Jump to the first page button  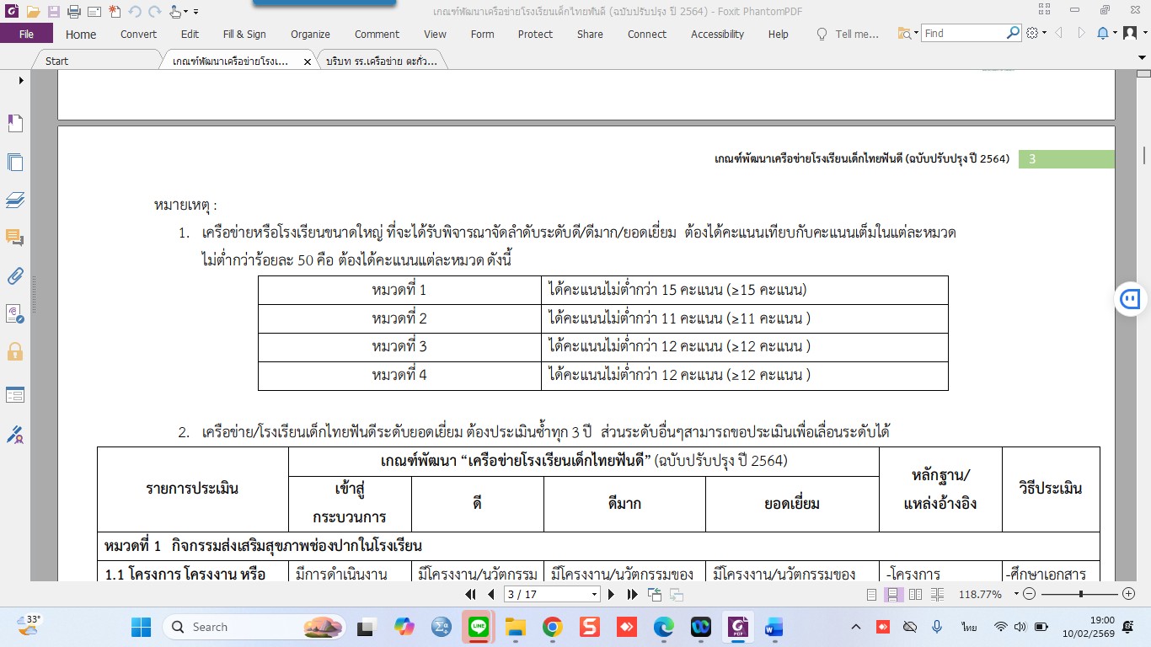472,595
